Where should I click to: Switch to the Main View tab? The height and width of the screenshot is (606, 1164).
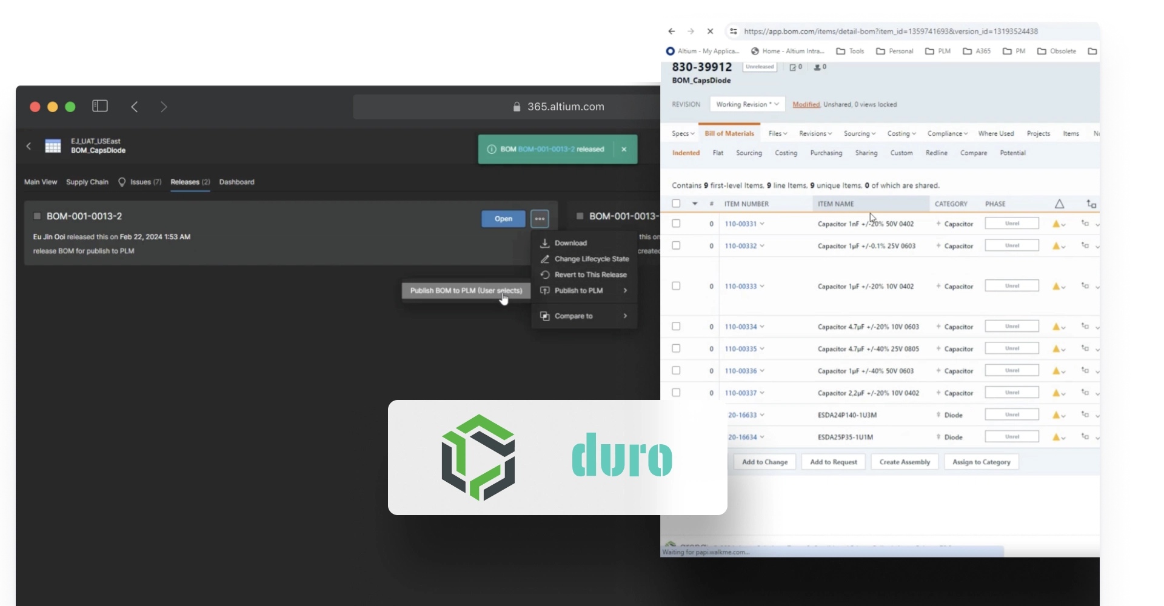[x=41, y=182]
